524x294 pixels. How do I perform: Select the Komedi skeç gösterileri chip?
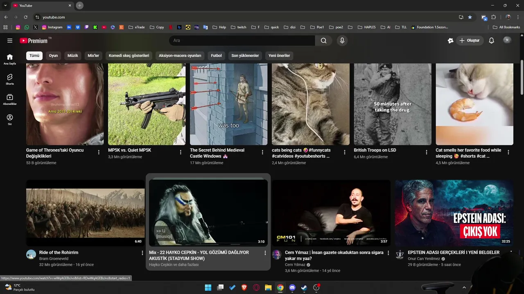[129, 56]
